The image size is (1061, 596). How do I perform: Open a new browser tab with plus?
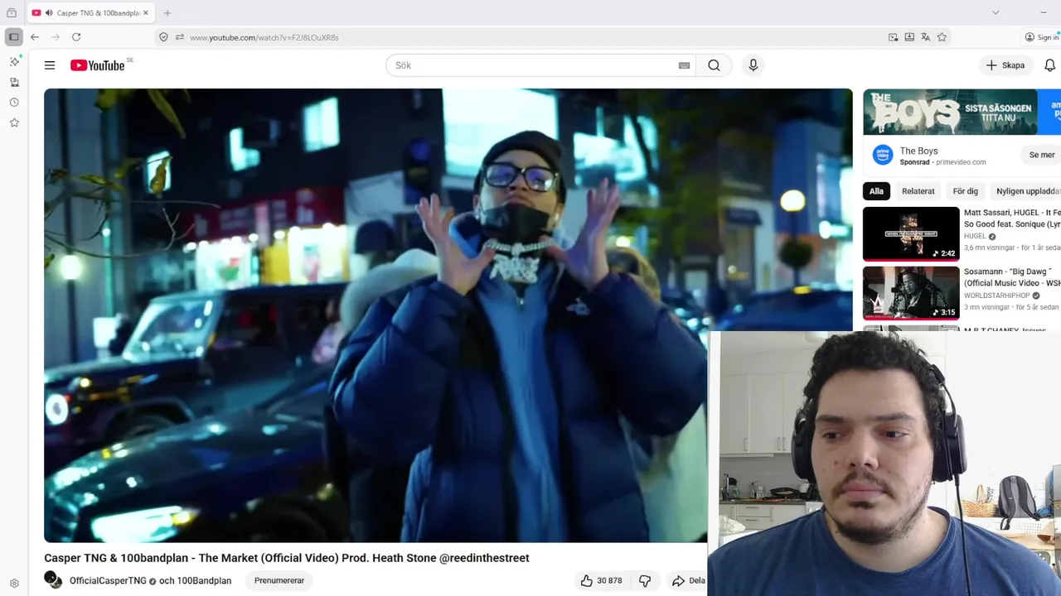[167, 13]
